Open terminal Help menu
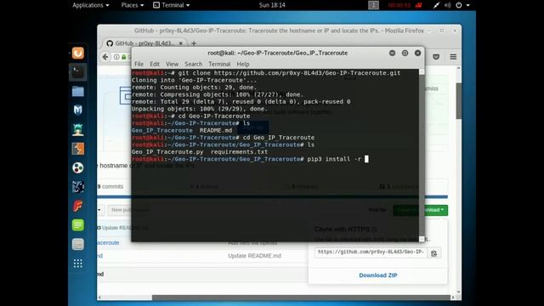 (x=243, y=65)
